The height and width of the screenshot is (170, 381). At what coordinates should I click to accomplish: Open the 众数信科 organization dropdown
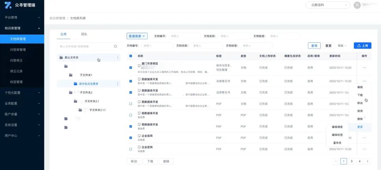(x=327, y=5)
